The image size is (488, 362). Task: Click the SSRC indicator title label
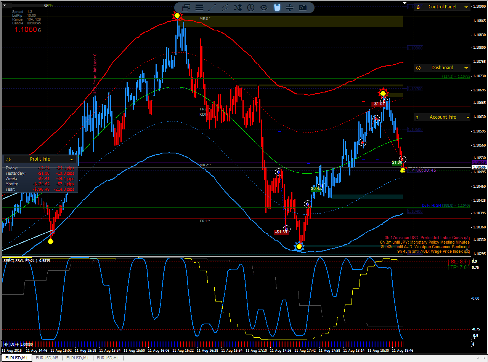click(x=27, y=260)
